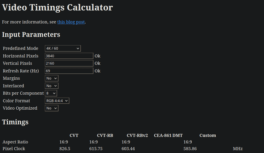Click the CVT-RBv2 column header
264x153 pixels.
pyautogui.click(x=137, y=135)
